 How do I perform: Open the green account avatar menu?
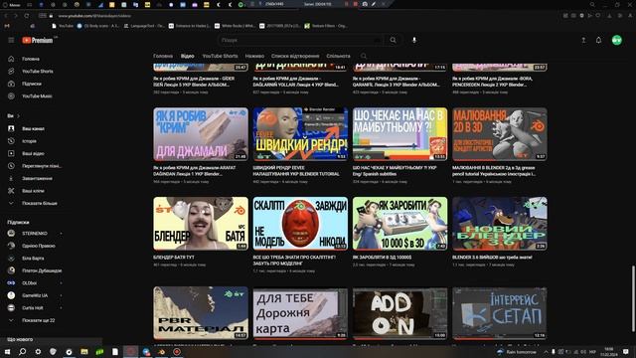pos(616,40)
